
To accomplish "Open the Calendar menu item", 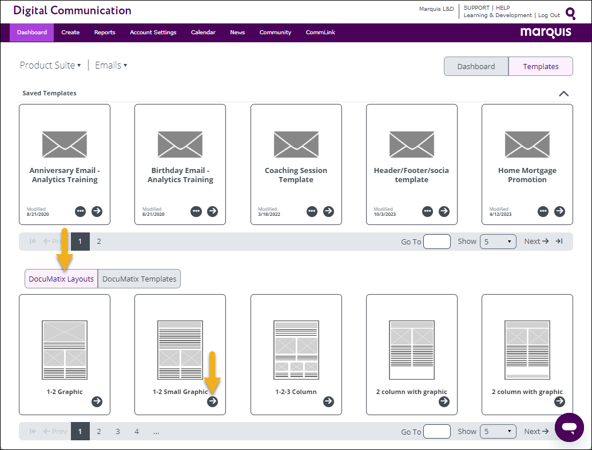I will 203,33.
